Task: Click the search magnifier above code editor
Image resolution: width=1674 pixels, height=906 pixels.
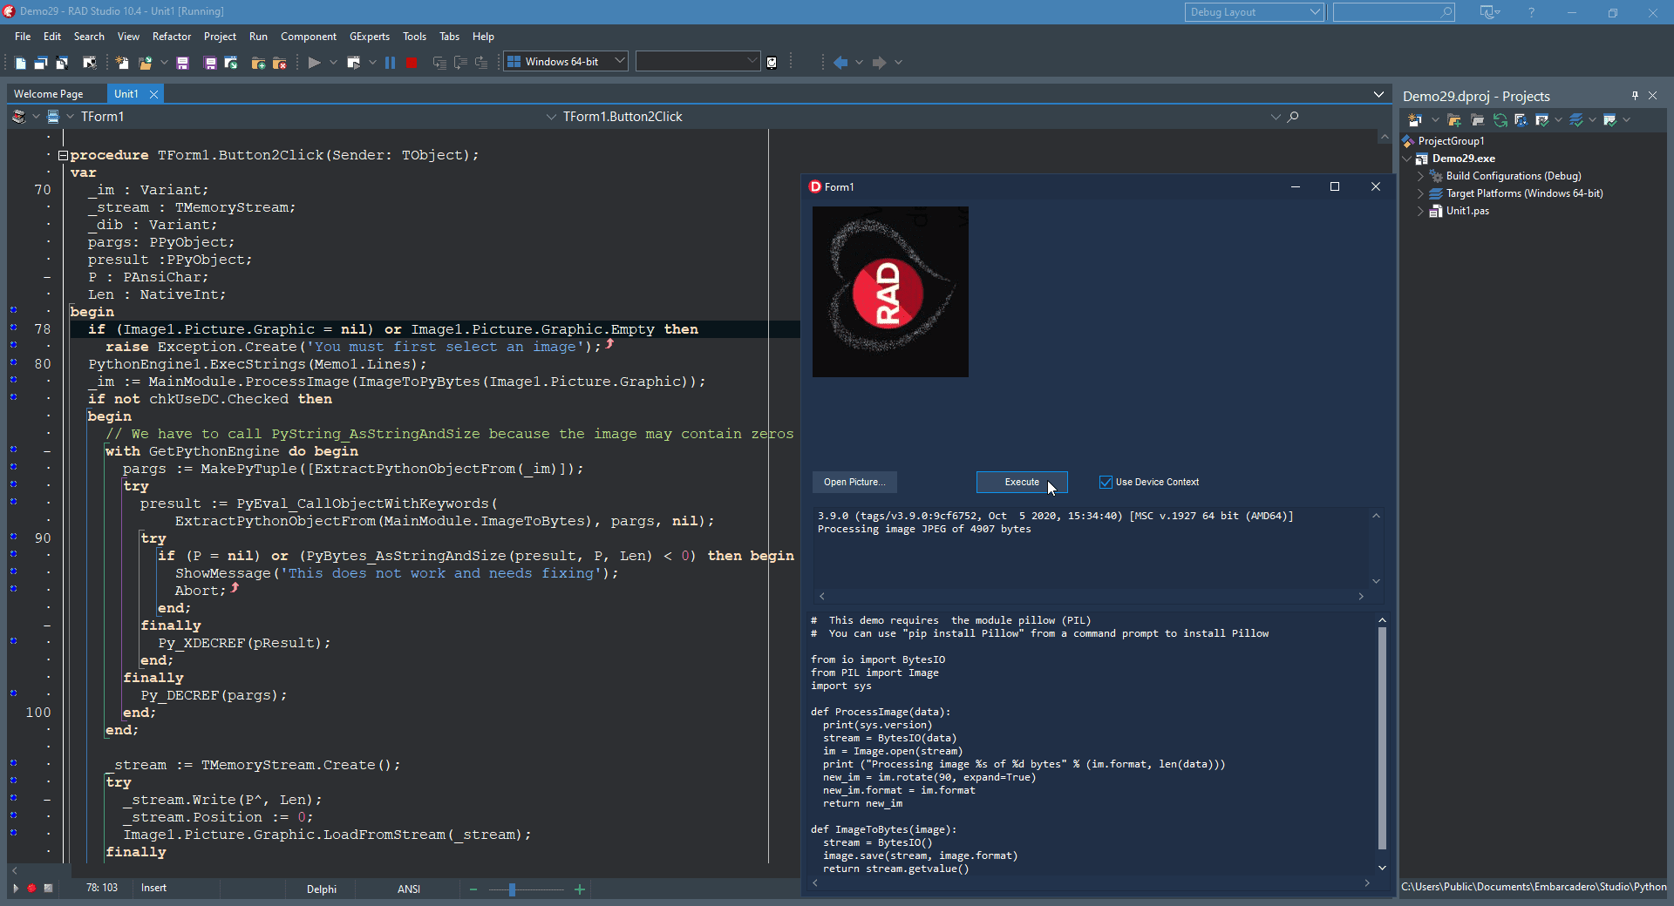Action: [1293, 117]
